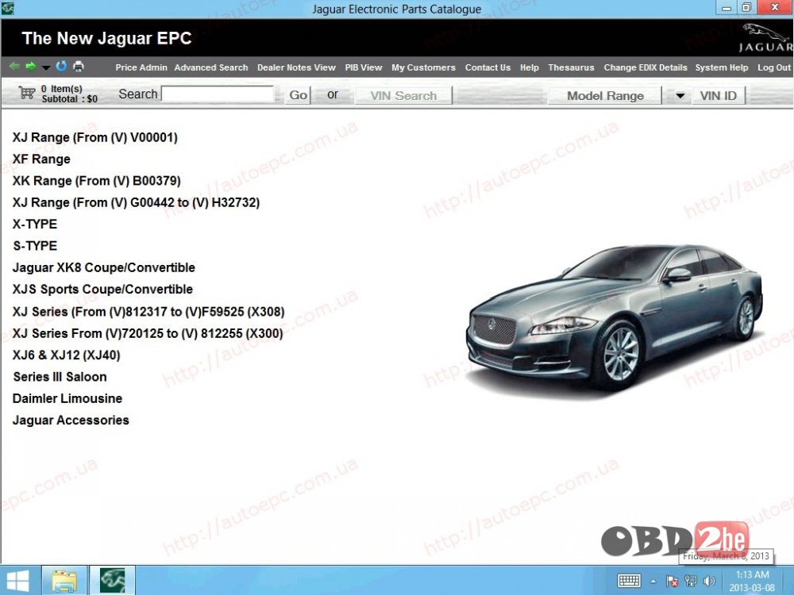Open System Help
Viewport: 794px width, 595px height.
[721, 67]
